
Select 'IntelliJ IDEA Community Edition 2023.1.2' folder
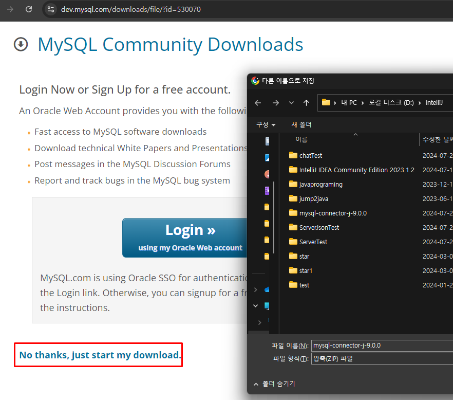pyautogui.click(x=356, y=170)
